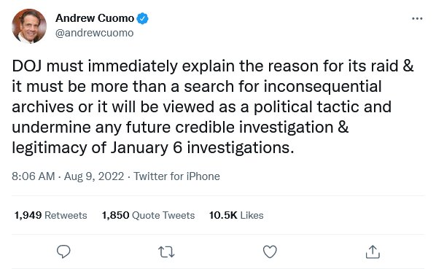The image size is (436, 269).
Task: View the Quote Tweets list label
Action: point(163,215)
